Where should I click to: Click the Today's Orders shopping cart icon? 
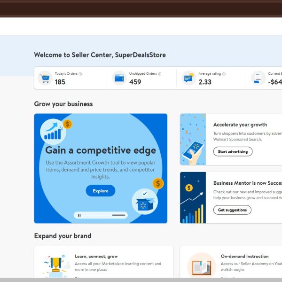coord(45,78)
